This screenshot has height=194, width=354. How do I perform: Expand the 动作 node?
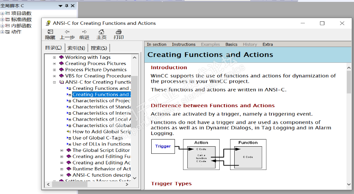tap(2, 32)
